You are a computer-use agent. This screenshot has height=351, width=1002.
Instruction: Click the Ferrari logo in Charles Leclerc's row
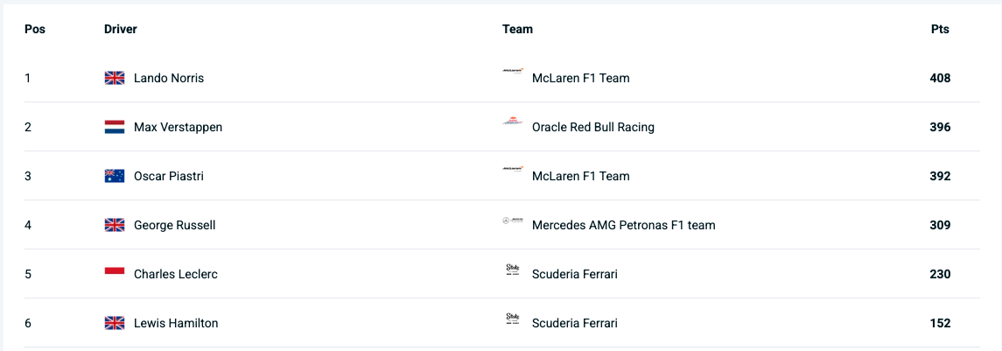tap(513, 270)
